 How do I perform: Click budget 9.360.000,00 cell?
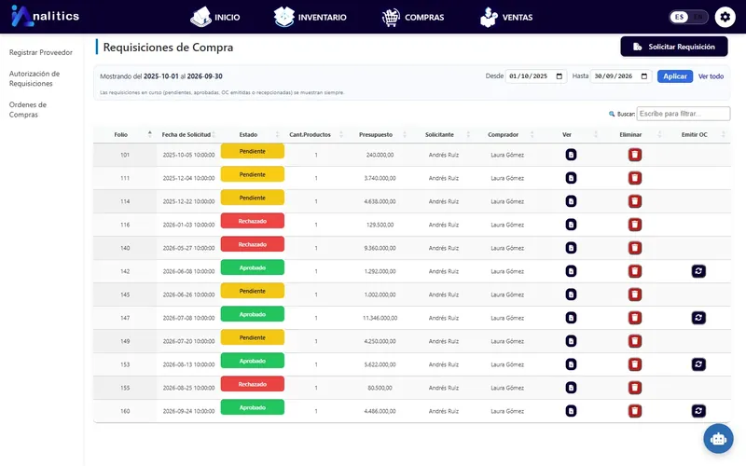point(380,248)
